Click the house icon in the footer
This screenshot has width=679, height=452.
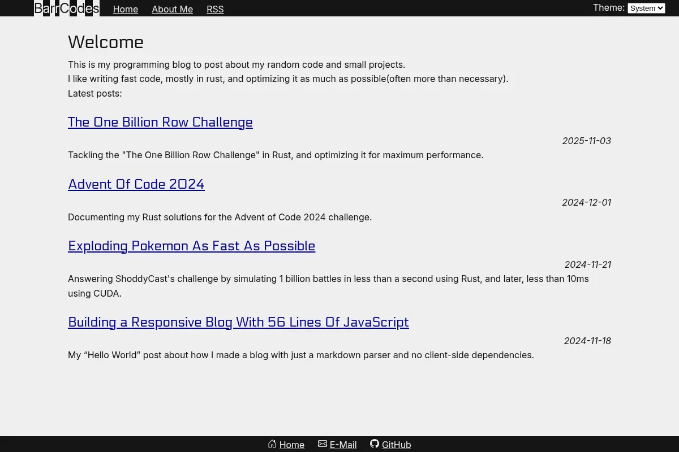(272, 444)
